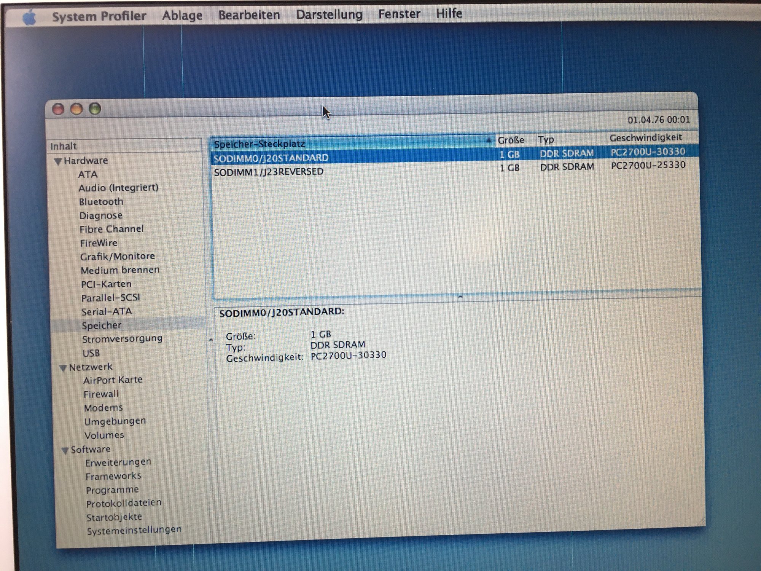Select Speicher in the sidebar

click(102, 325)
